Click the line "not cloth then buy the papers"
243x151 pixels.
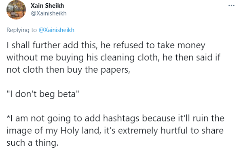tap(68, 70)
